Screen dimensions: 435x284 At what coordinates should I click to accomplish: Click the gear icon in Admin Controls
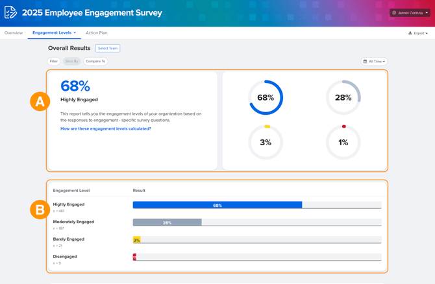[394, 13]
